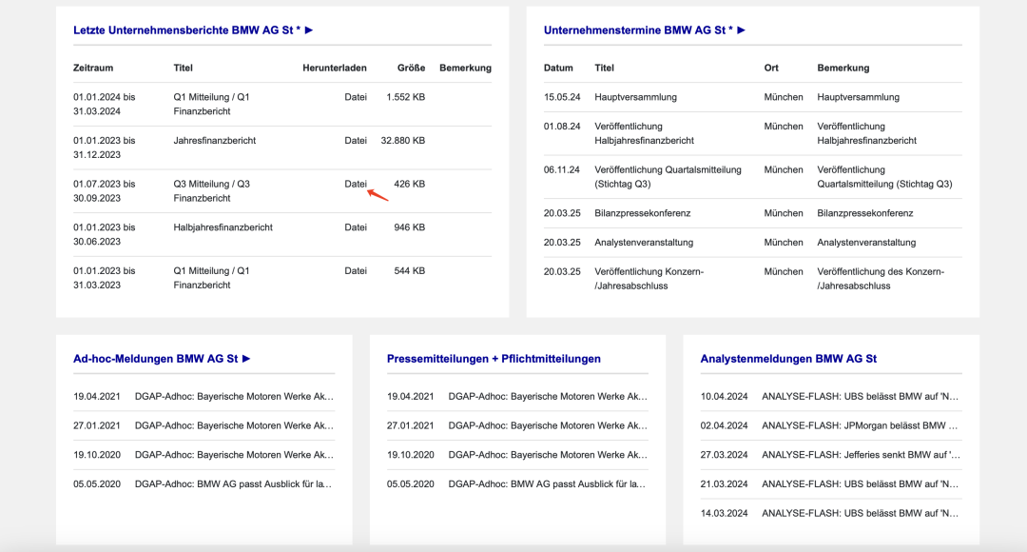This screenshot has width=1027, height=552.
Task: Click the arrow beside Ad-hoc-Meldungen heading
Action: coord(246,359)
